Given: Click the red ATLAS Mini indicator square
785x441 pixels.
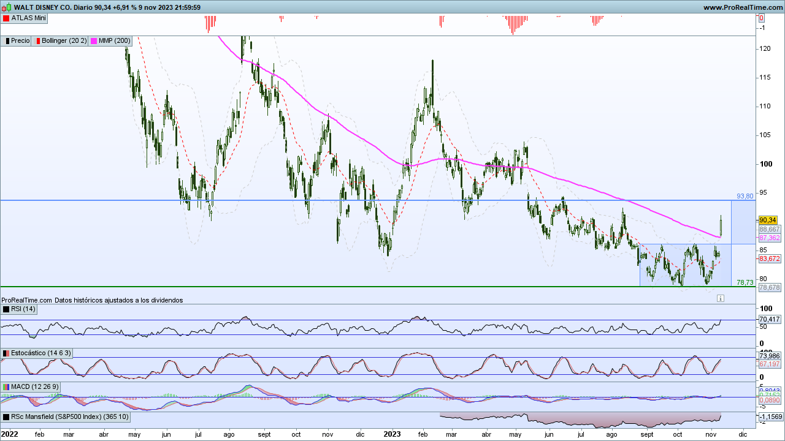Looking at the screenshot, I should tap(6, 18).
